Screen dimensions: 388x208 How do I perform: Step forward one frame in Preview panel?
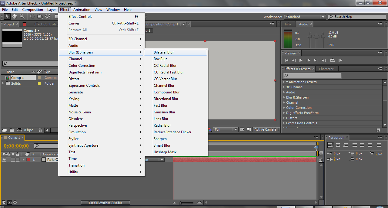[308, 60]
